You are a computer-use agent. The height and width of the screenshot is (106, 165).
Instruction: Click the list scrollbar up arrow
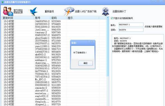tap(108, 18)
